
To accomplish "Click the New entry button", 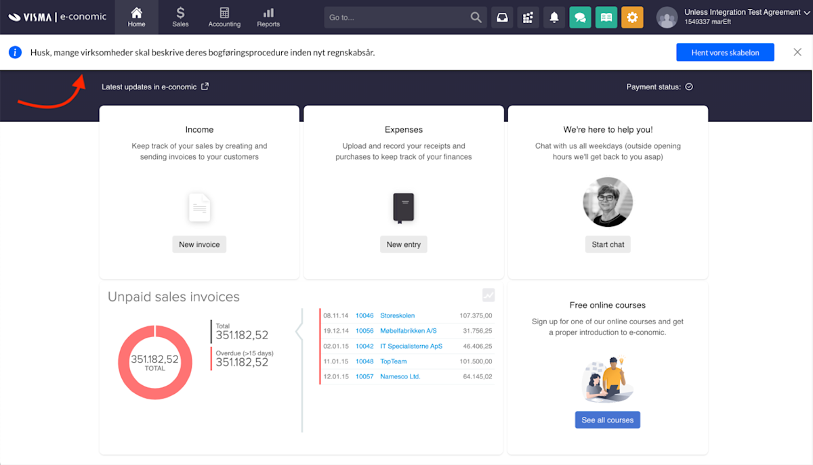I will click(x=404, y=244).
